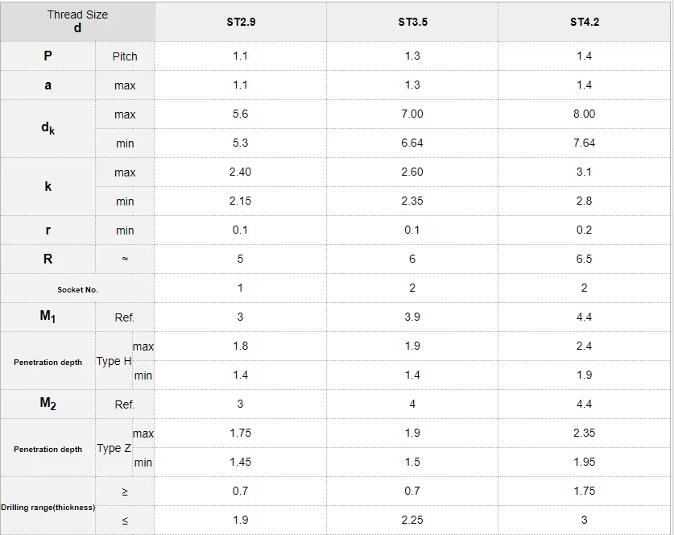Select the Drilling range(thickness) label
The image size is (674, 535).
[48, 507]
